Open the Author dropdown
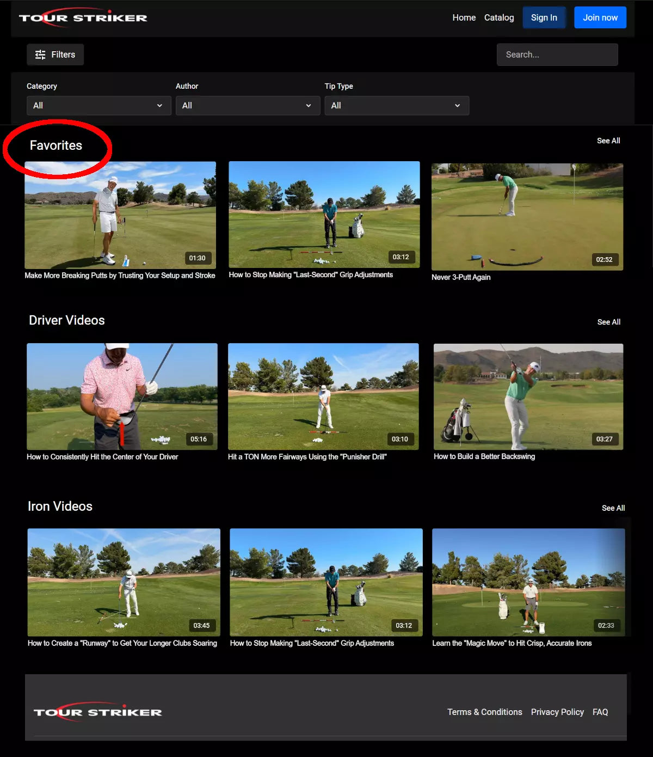The width and height of the screenshot is (653, 757). point(248,106)
